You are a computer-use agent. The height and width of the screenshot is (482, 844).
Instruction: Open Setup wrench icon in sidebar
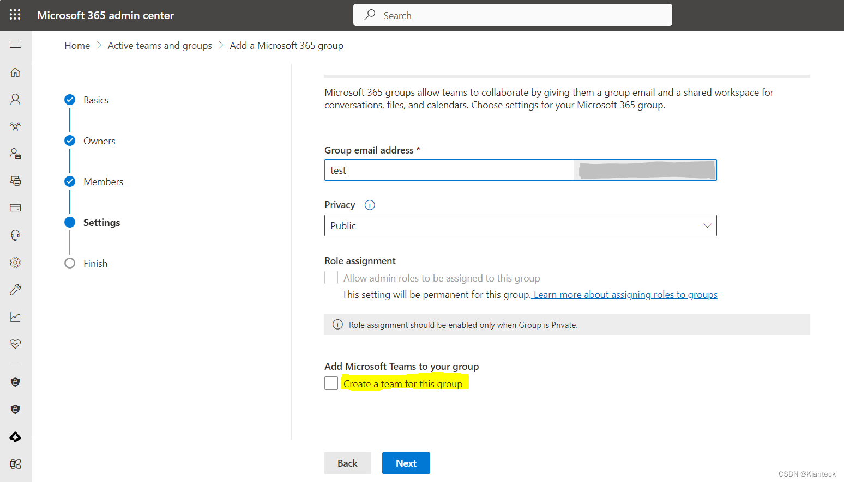(x=15, y=290)
